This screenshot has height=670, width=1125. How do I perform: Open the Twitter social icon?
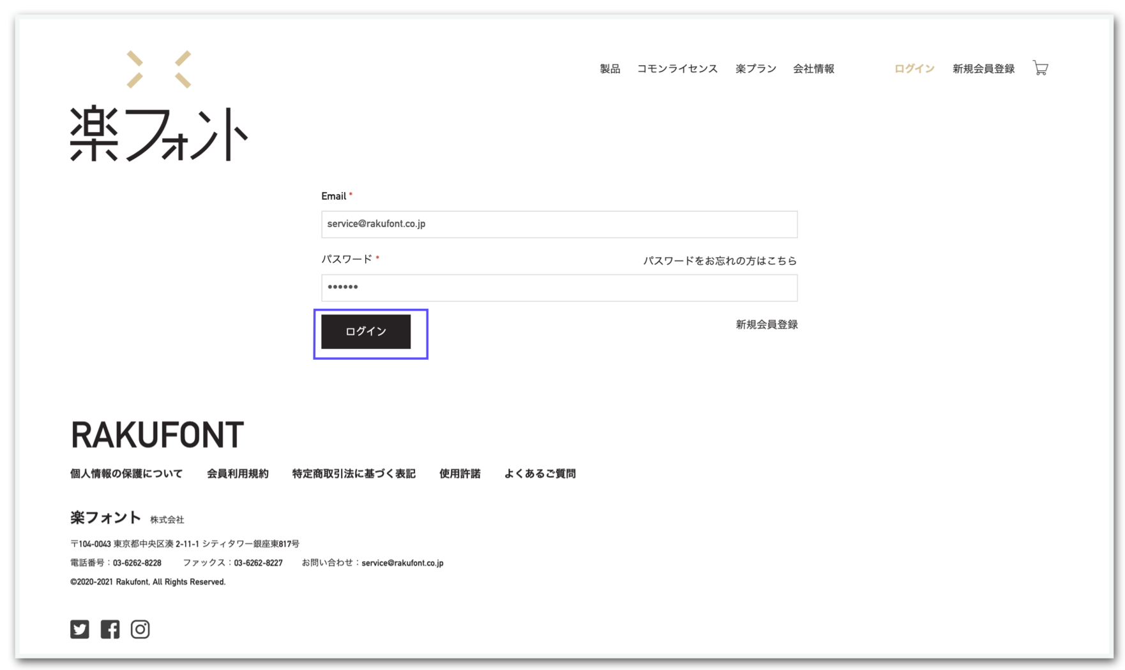[80, 629]
